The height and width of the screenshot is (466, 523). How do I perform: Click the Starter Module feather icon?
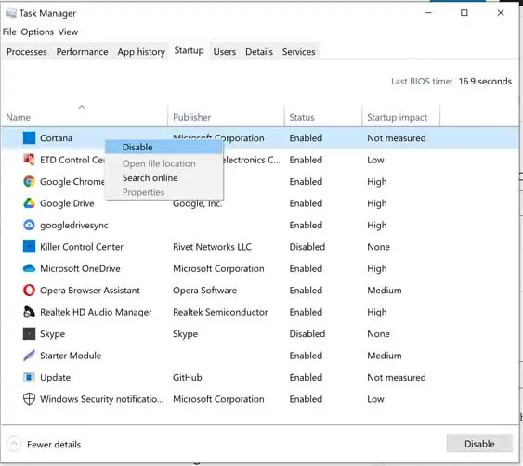29,356
